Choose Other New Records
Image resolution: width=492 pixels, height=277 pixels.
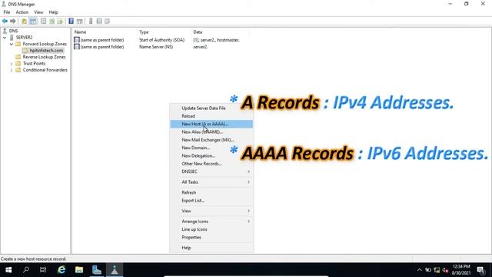pos(211,164)
